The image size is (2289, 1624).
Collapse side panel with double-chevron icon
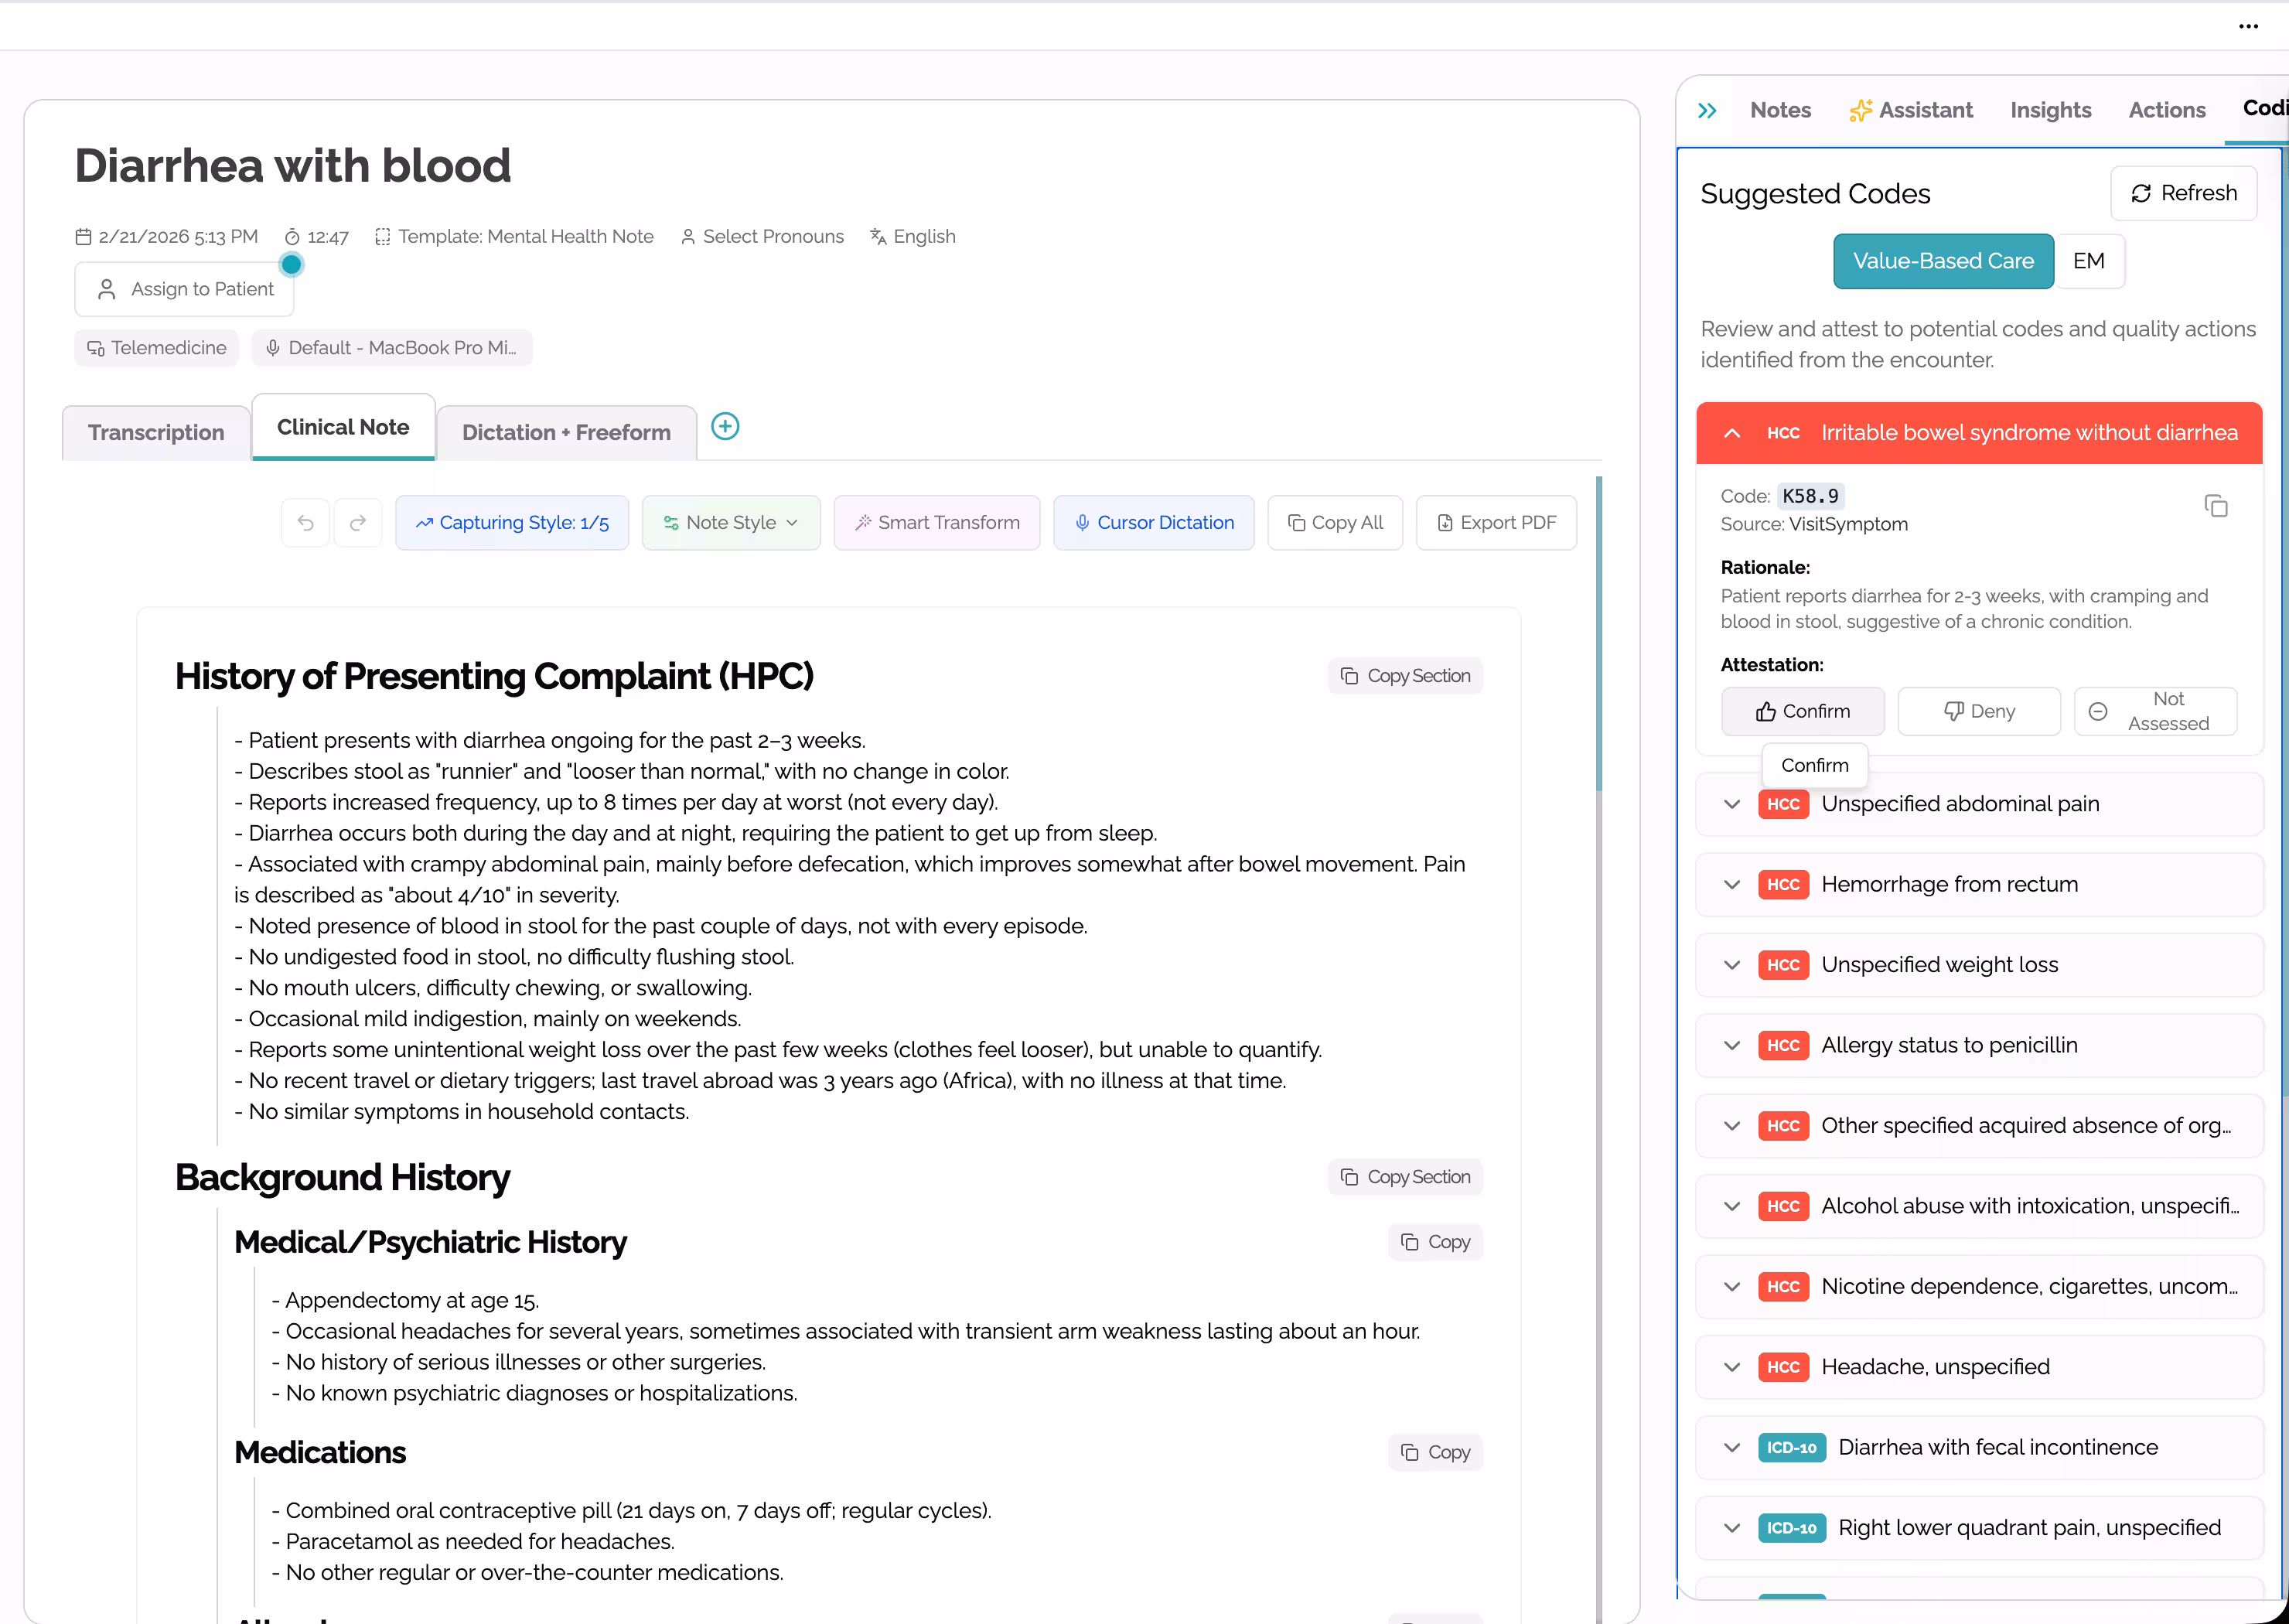pyautogui.click(x=1707, y=111)
